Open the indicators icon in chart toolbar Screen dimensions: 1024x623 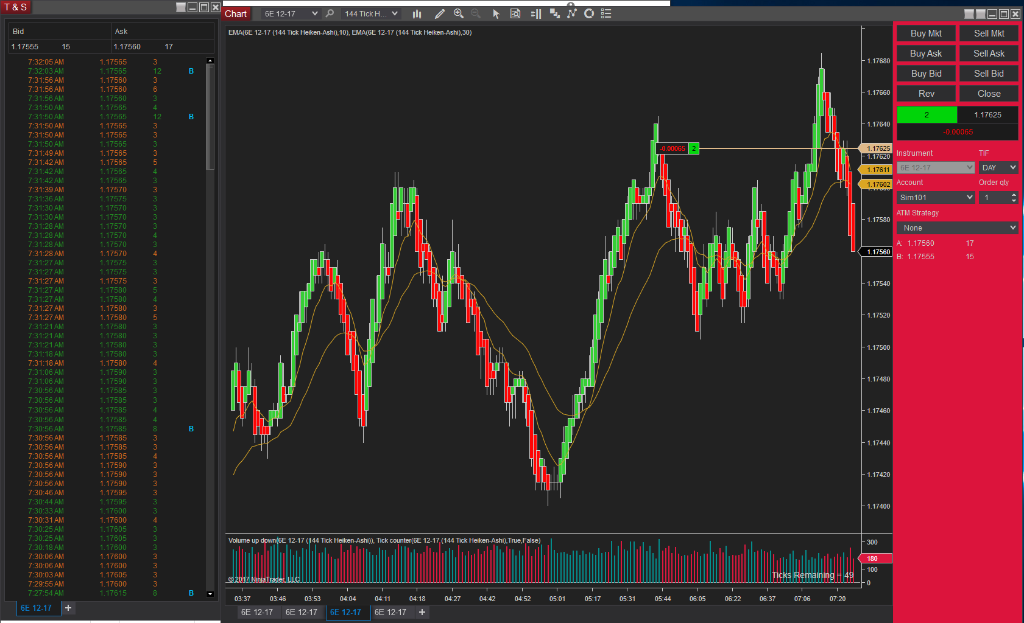(571, 13)
